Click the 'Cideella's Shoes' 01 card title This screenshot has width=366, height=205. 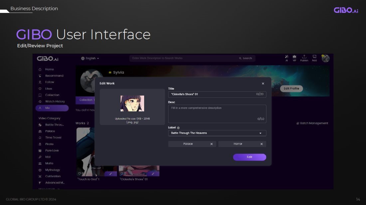(x=133, y=179)
